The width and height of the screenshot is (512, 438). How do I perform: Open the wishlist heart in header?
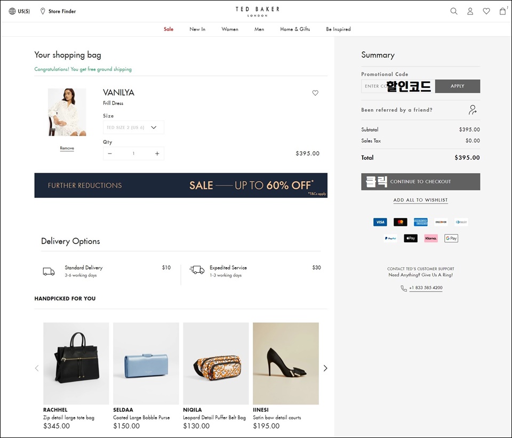(x=486, y=11)
